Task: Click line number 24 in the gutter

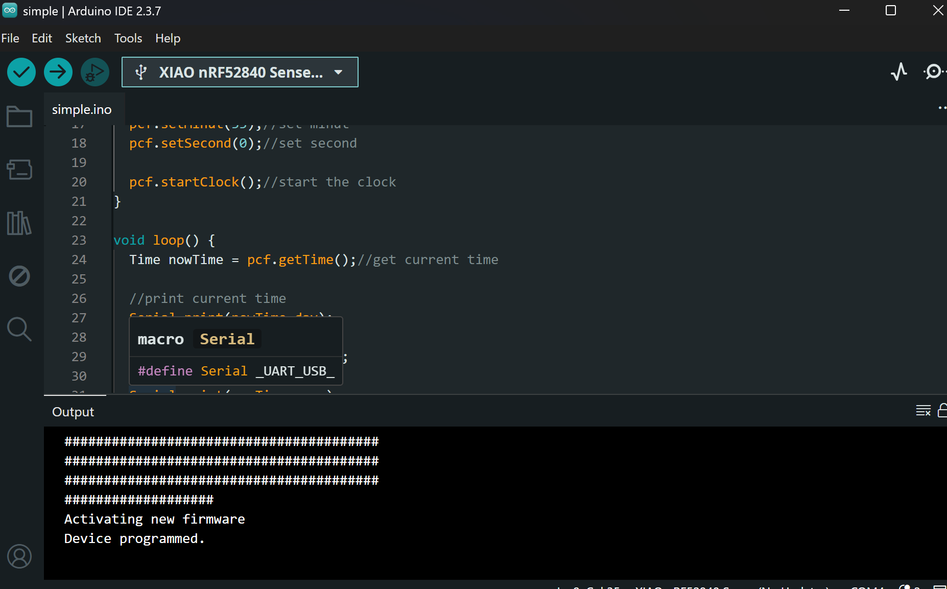Action: (79, 260)
